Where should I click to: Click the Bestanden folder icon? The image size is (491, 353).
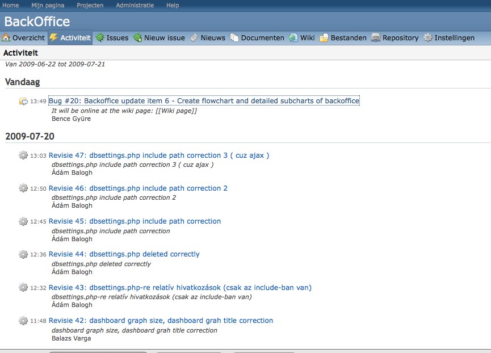[324, 38]
